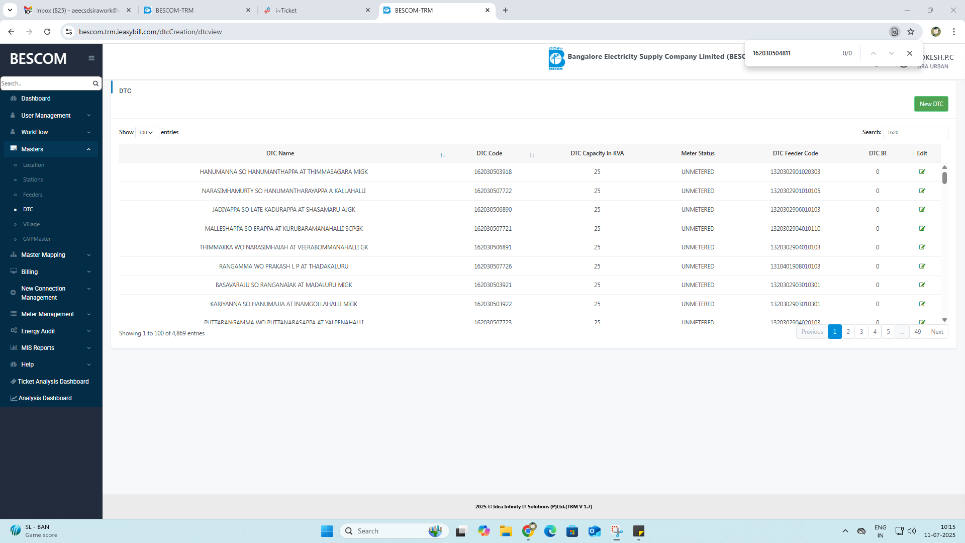Open Microsoft Edge from taskbar
This screenshot has width=965, height=543.
tap(550, 531)
